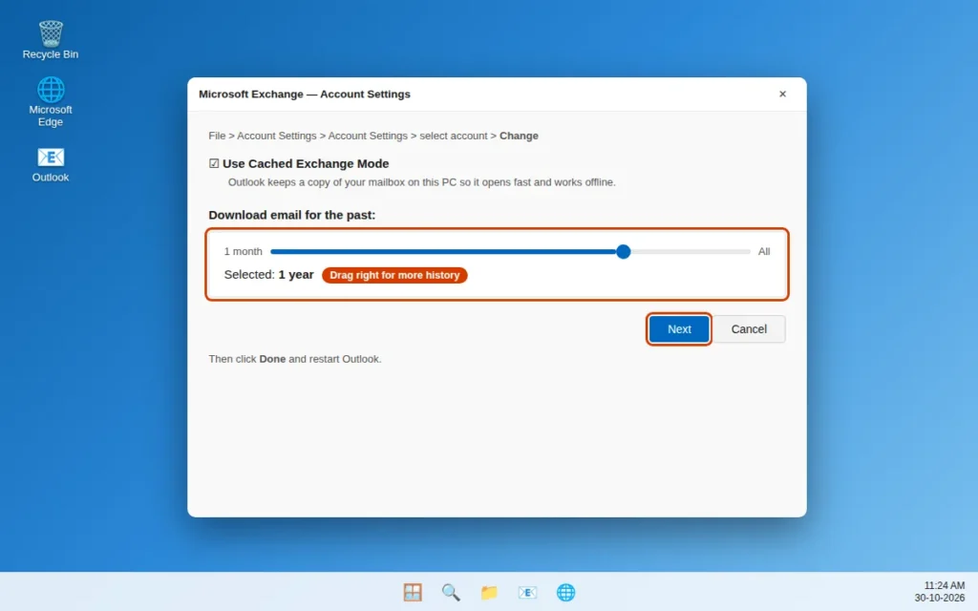Click the taskbar search magnifier

click(451, 592)
